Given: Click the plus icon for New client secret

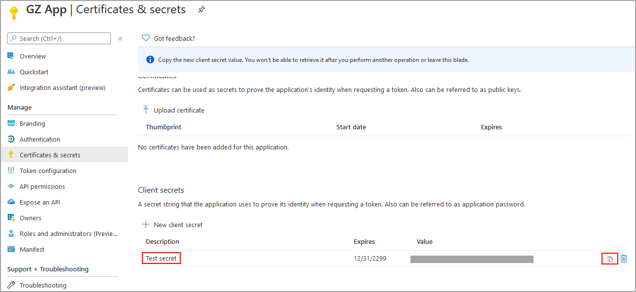Looking at the screenshot, I should point(145,225).
